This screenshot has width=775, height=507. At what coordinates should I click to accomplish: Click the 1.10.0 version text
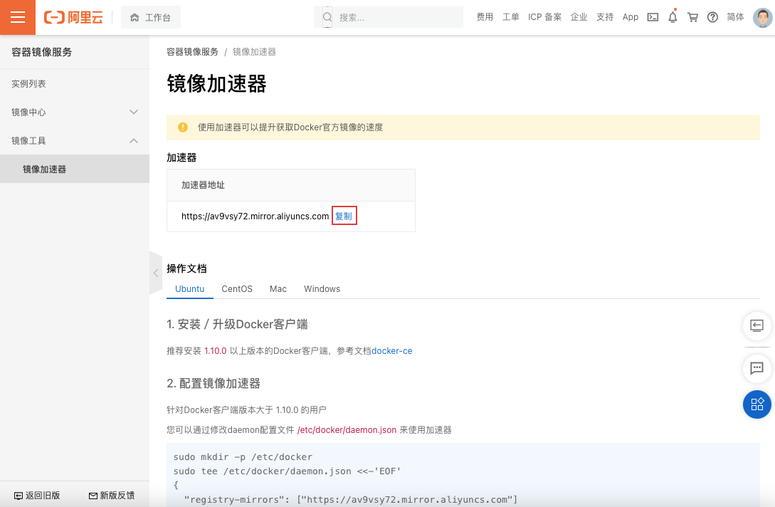click(x=216, y=350)
